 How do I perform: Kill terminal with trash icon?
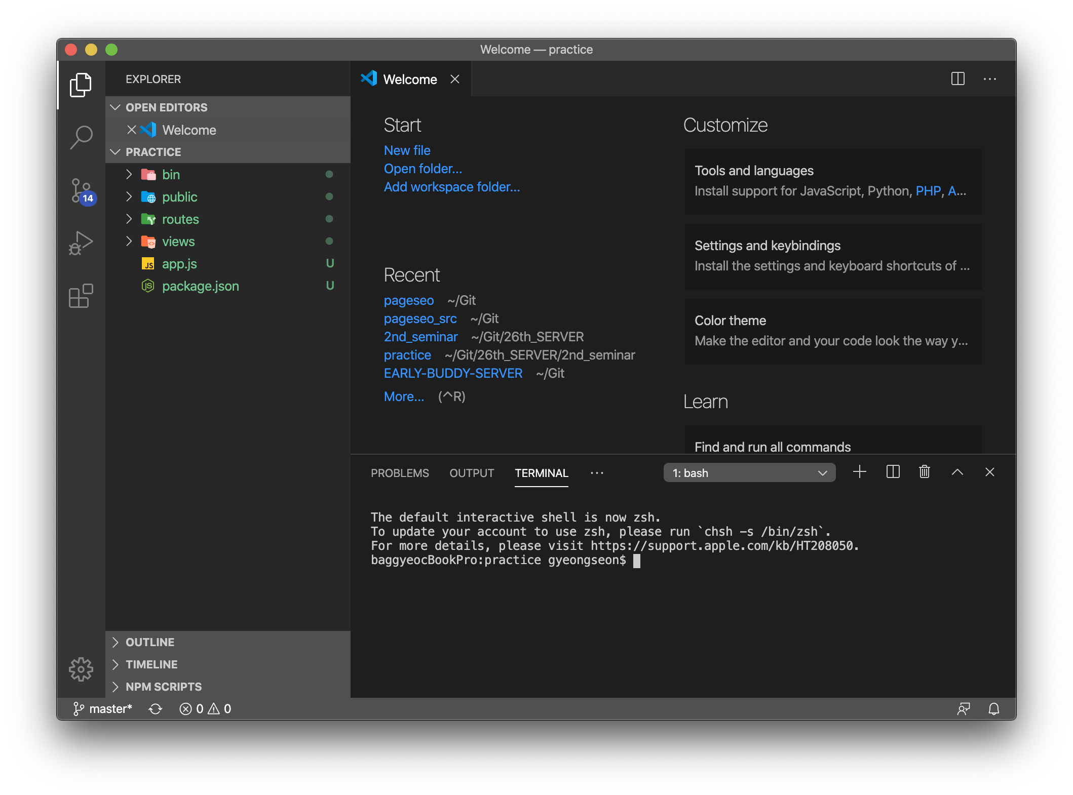click(925, 472)
